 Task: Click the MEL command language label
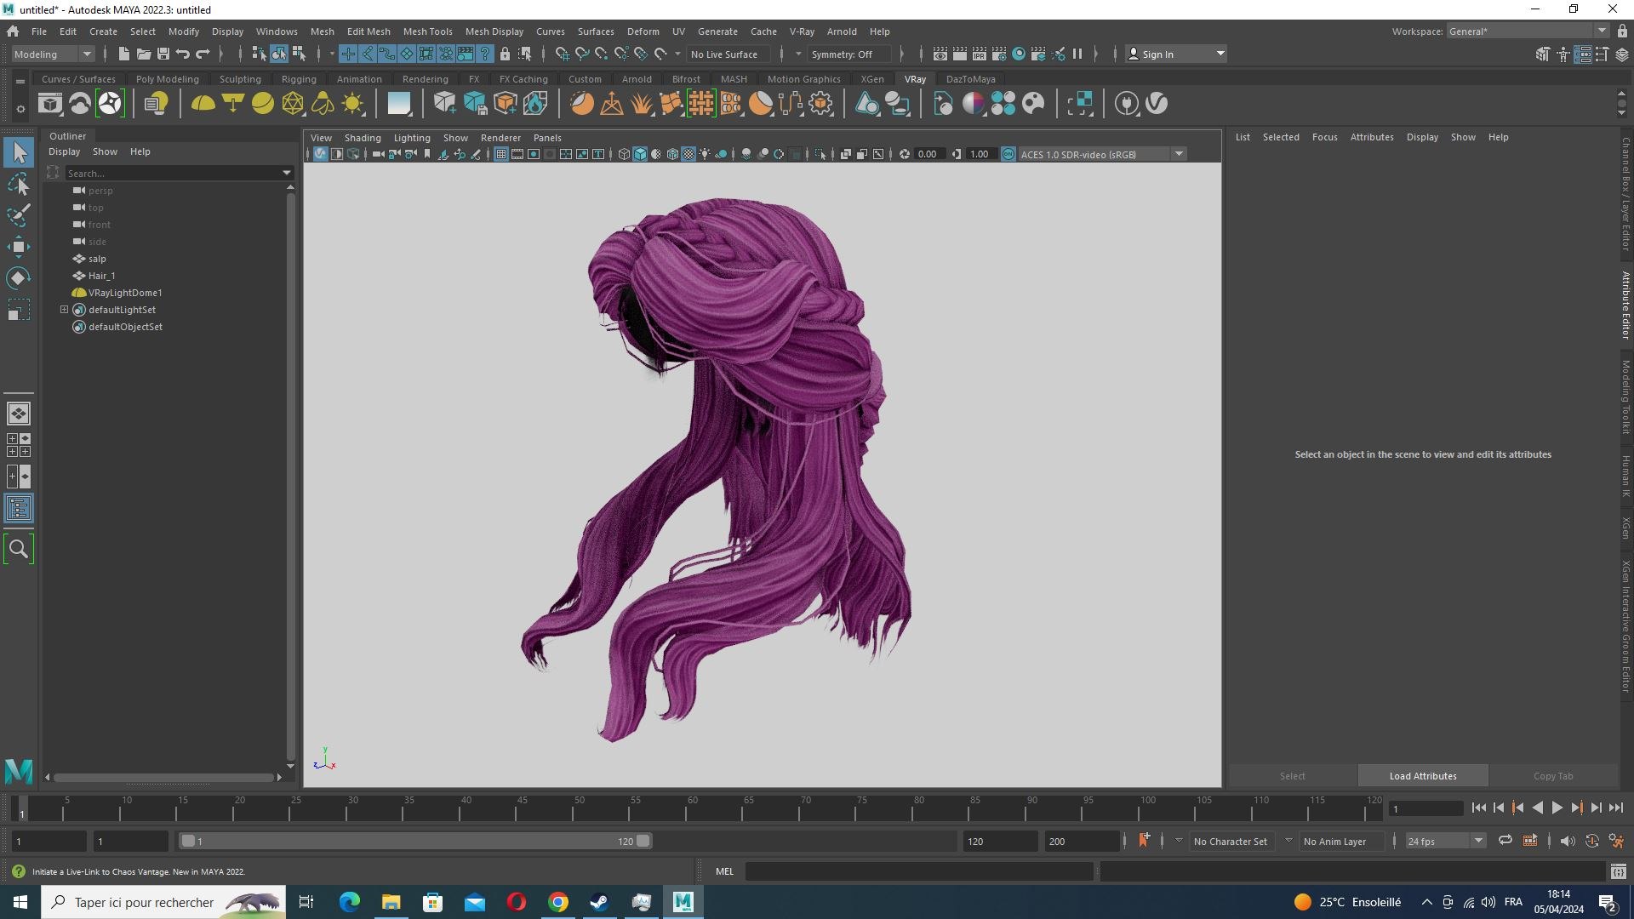coord(724,871)
